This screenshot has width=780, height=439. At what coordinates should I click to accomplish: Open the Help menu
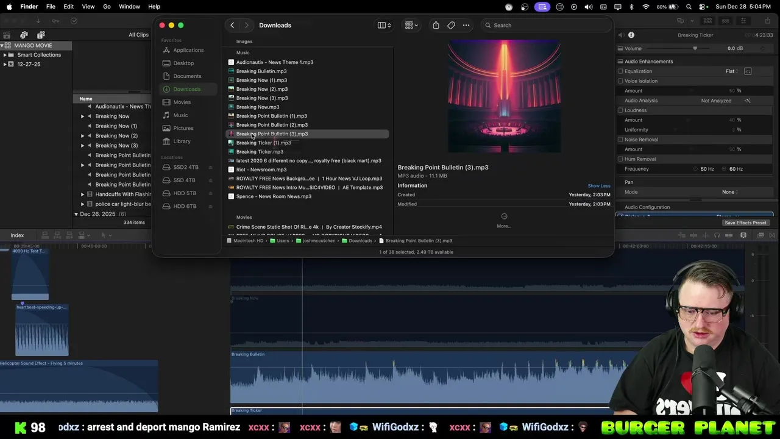(x=154, y=7)
